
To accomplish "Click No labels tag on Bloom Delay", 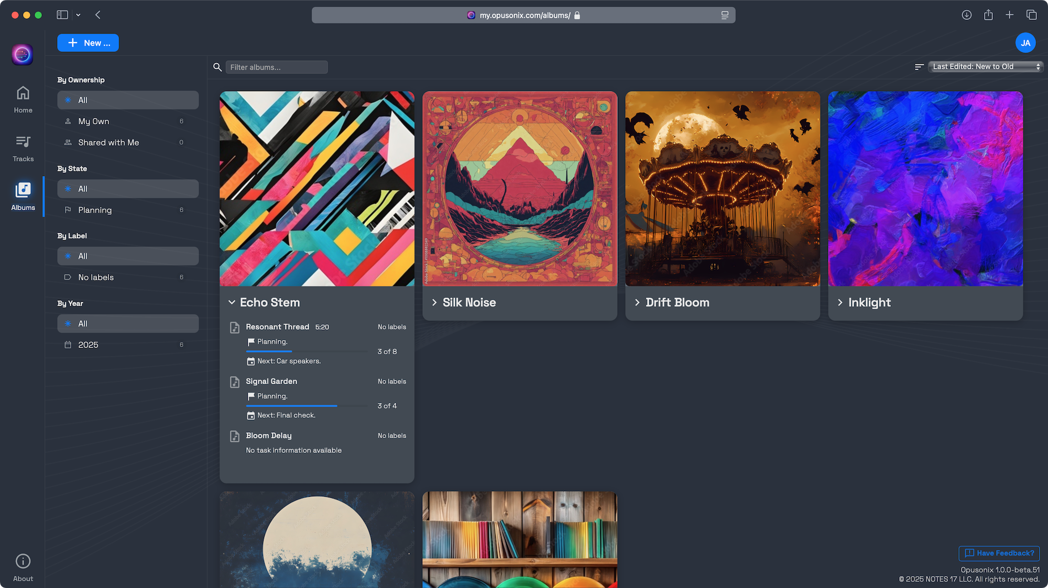I will click(392, 435).
